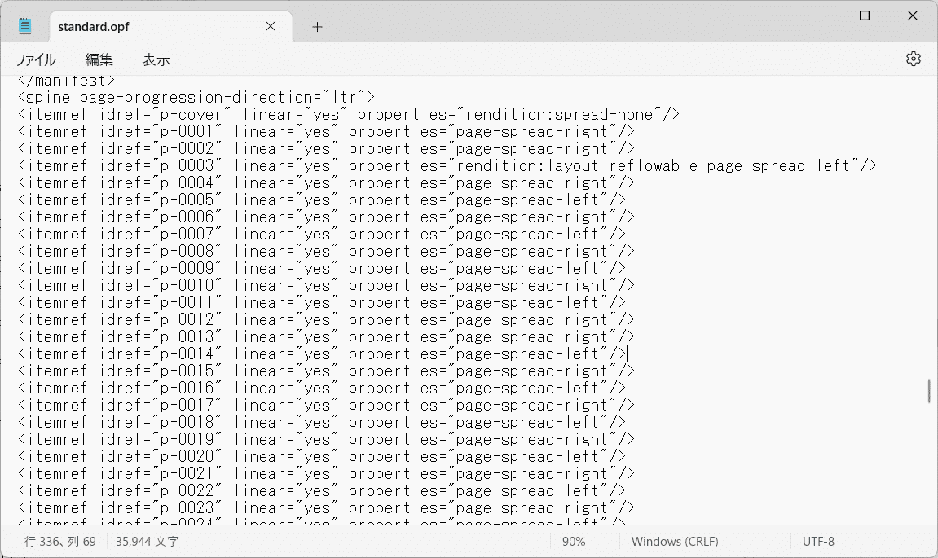Close the Notepad window
Image resolution: width=938 pixels, height=558 pixels.
coord(912,15)
